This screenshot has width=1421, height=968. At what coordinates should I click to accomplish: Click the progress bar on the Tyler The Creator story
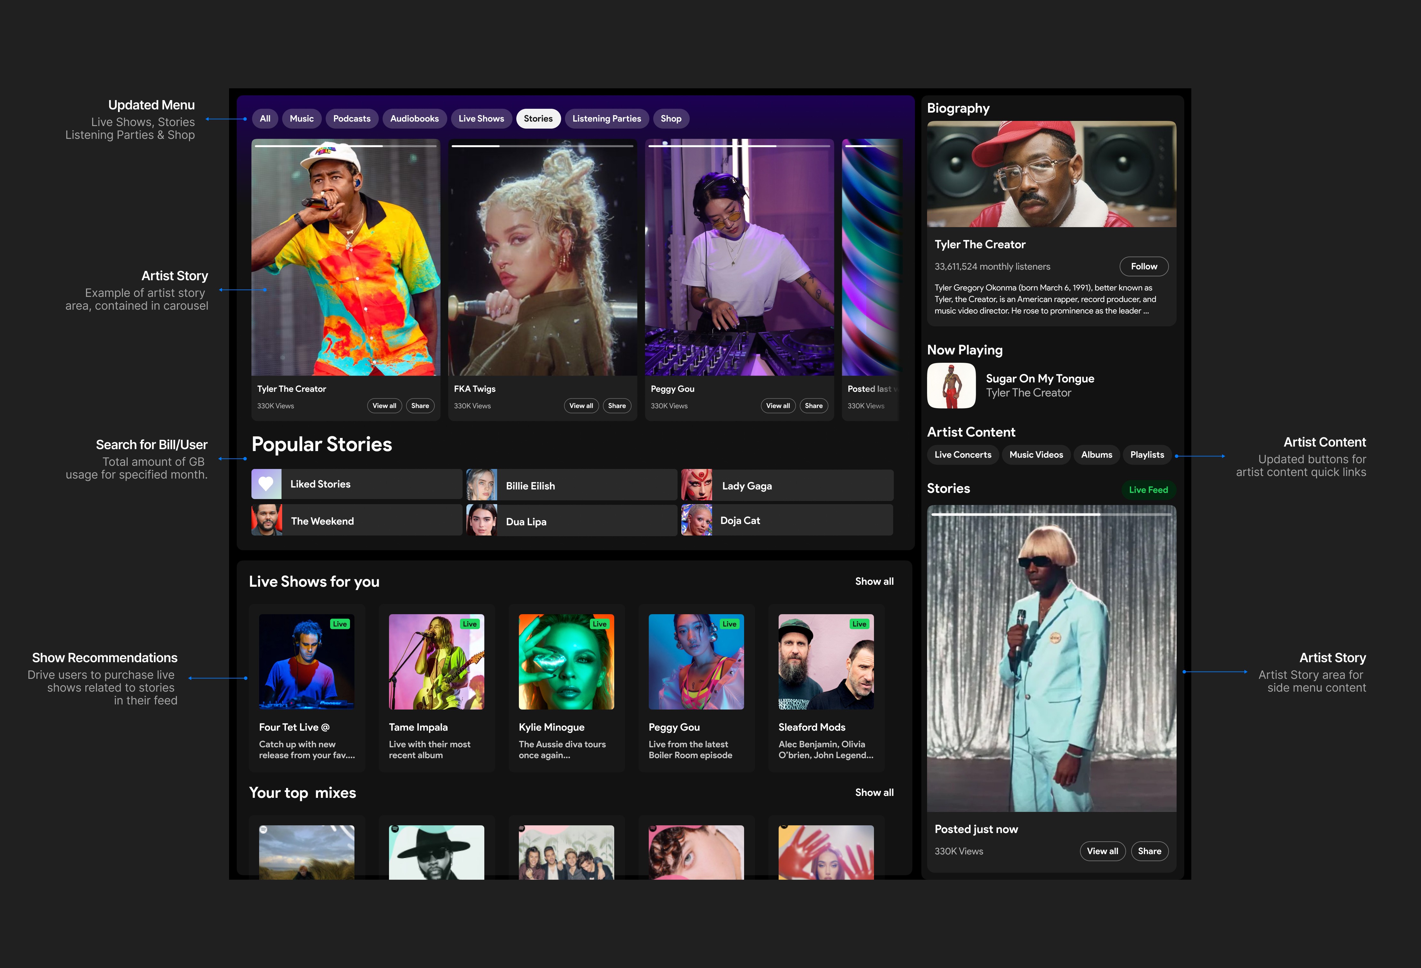point(345,146)
